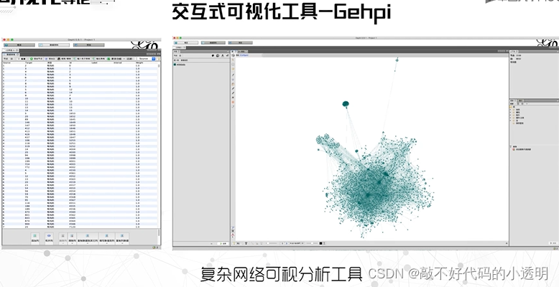Image resolution: width=559 pixels, height=287 pixels.
Task: Open the Source filter column dropdown
Action: pos(146,58)
